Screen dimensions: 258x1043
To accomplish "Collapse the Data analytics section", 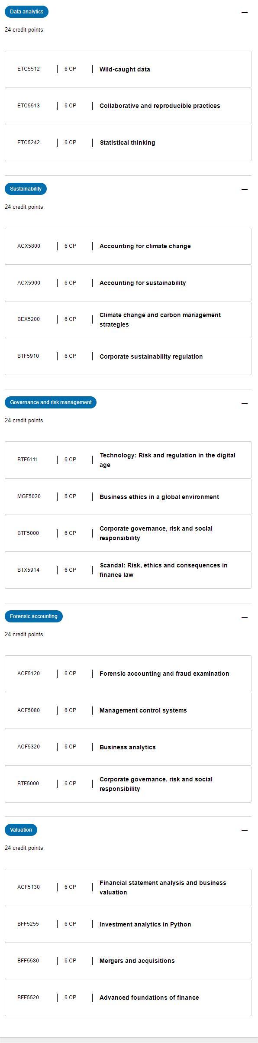I will [244, 13].
